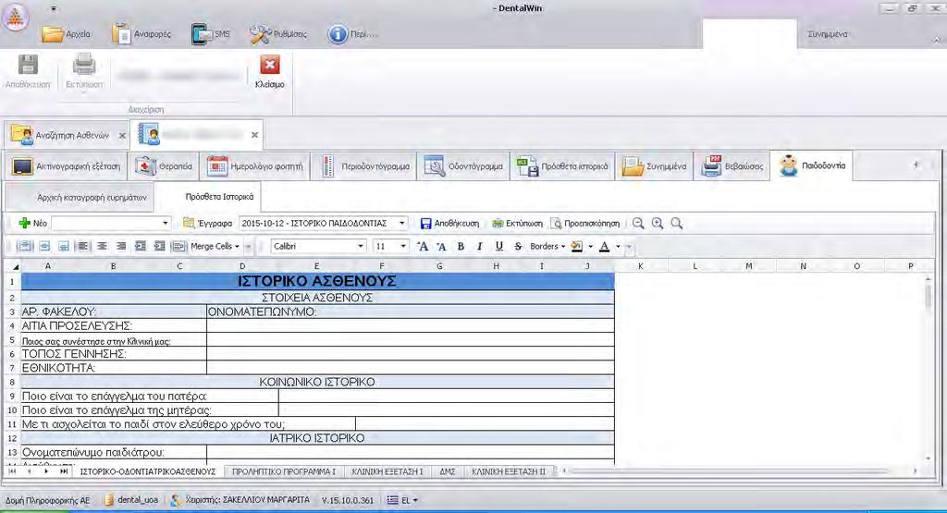The width and height of the screenshot is (947, 513).
Task: Open the Ημερολόγιο φοιτητή tab
Action: 255,166
